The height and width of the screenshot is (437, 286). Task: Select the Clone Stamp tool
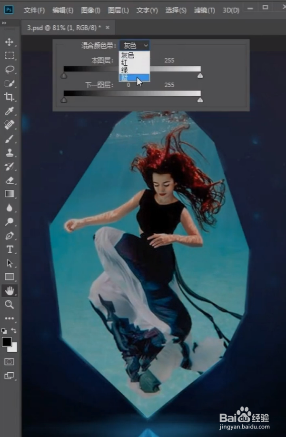pos(9,152)
